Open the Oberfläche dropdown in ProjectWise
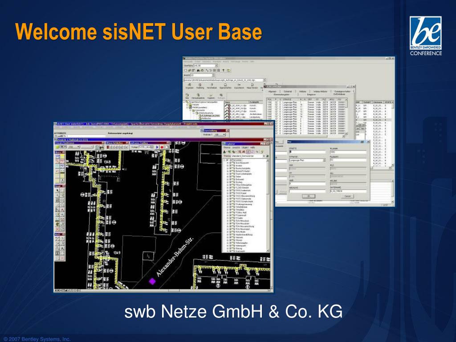This screenshot has height=342, width=456. coord(216,65)
